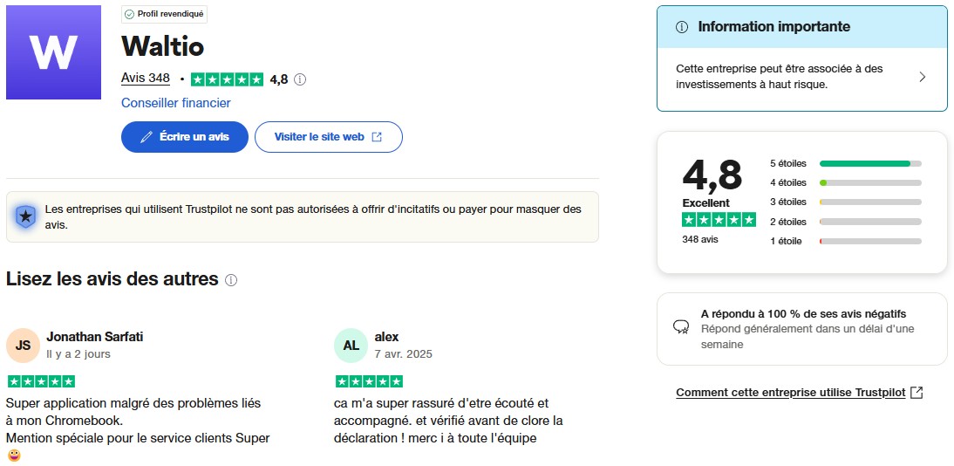Click info icon next to 'Lisez les avis des autres'
Image resolution: width=954 pixels, height=466 pixels.
pos(231,280)
